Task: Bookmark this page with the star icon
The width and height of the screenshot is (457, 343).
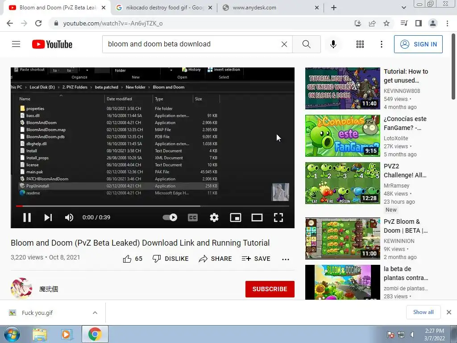Action: pos(386,23)
